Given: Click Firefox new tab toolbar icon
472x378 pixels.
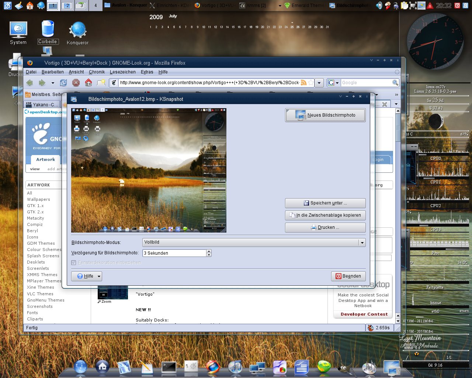Looking at the screenshot, I should pyautogui.click(x=101, y=83).
